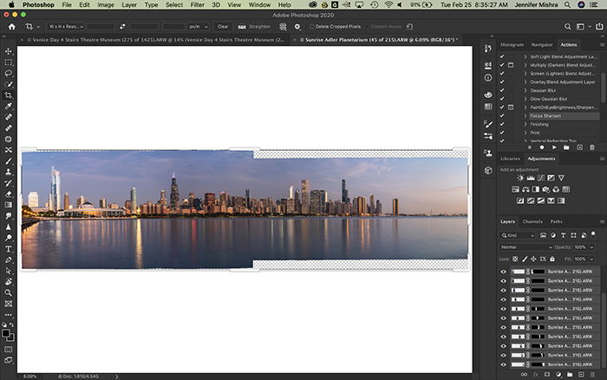Image resolution: width=607 pixels, height=380 pixels.
Task: Open the Normal blend mode dropdown
Action: 525,246
